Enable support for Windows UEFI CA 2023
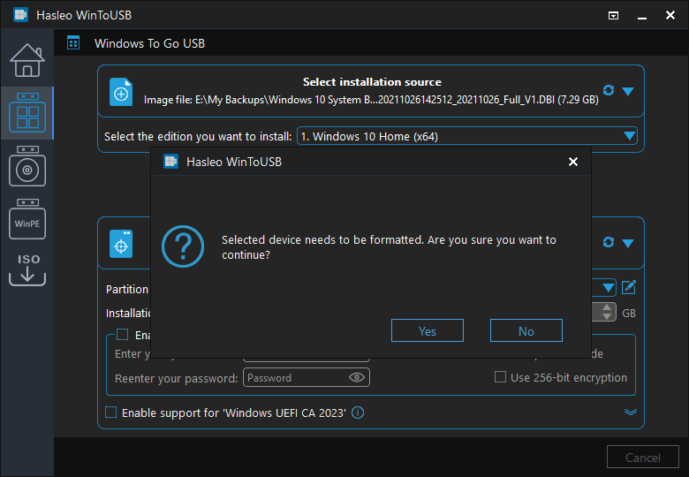 tap(110, 413)
